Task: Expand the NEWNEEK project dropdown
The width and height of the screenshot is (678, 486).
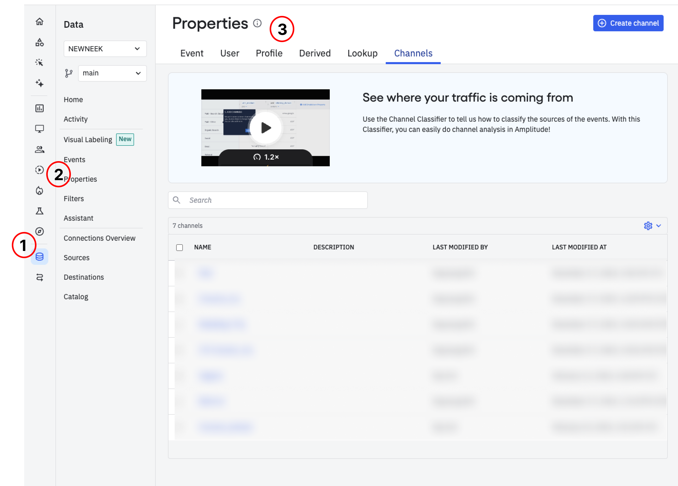Action: [x=105, y=49]
